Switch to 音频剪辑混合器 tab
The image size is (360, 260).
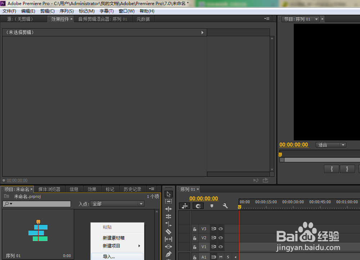coord(103,19)
